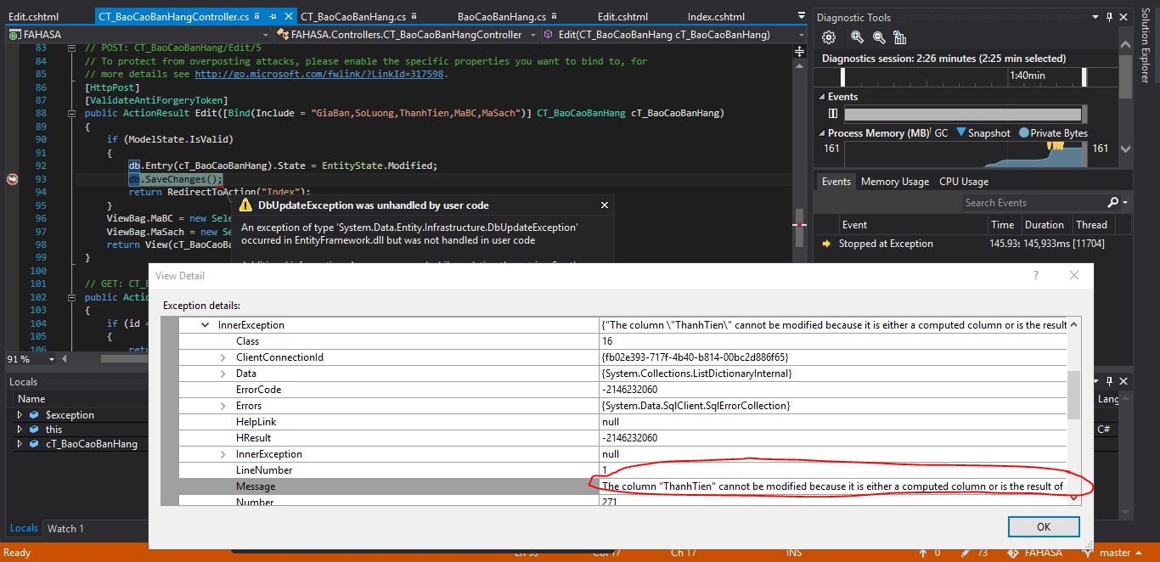
Task: Click the help question mark in View Detail
Action: (x=1036, y=276)
